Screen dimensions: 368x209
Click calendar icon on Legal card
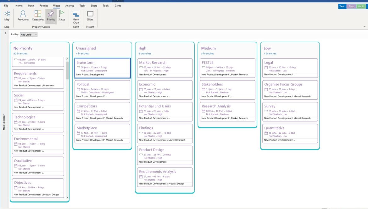[266, 67]
